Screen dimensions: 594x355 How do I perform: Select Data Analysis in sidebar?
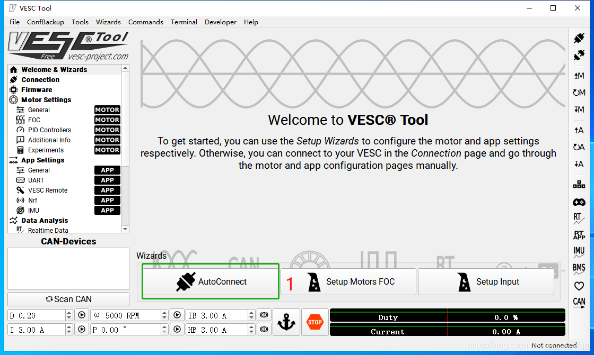coord(65,221)
